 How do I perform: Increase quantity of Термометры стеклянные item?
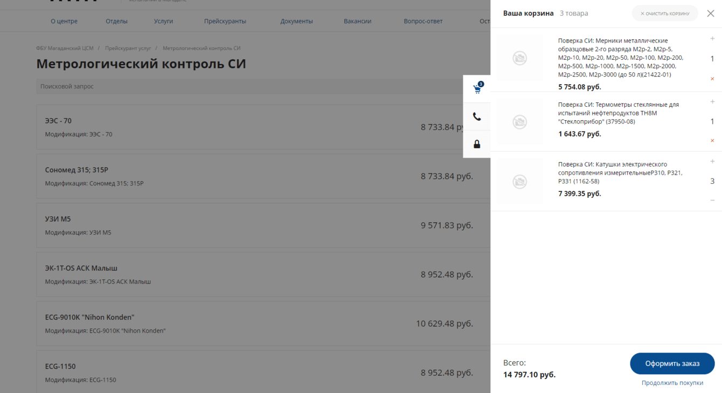click(x=712, y=102)
